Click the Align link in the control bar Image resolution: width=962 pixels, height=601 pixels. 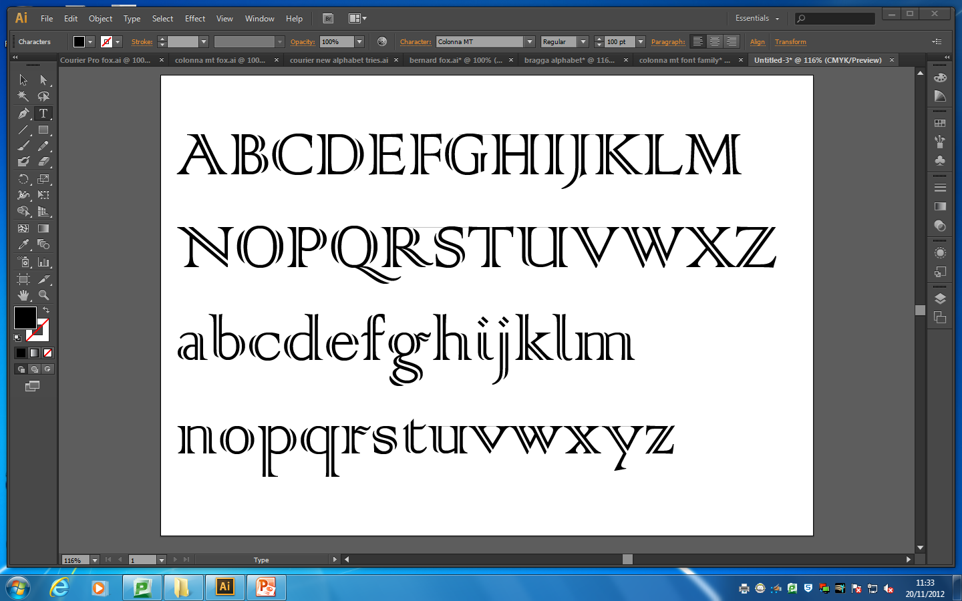pyautogui.click(x=758, y=41)
